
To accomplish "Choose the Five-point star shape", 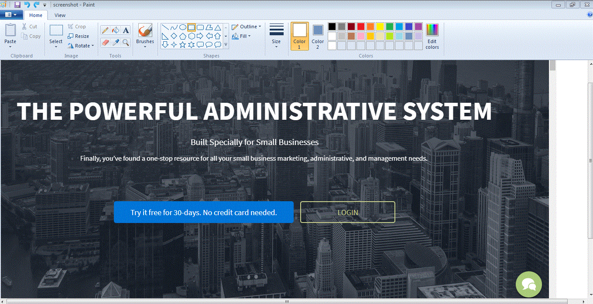I will click(183, 44).
